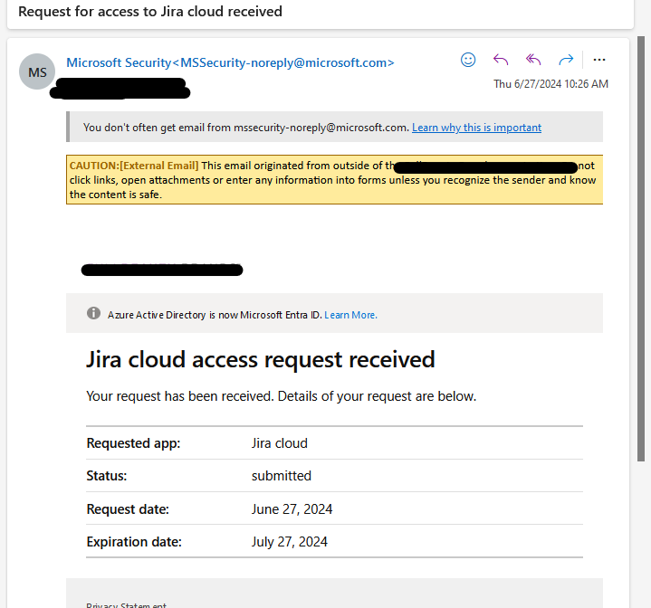This screenshot has height=608, width=651.
Task: Click the yellow CAUTION External Email banner
Action: 335,179
